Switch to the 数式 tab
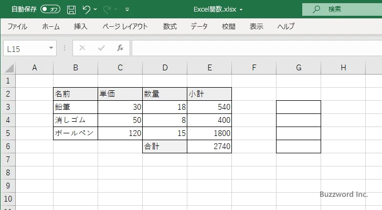This screenshot has height=210, width=382. (x=170, y=26)
